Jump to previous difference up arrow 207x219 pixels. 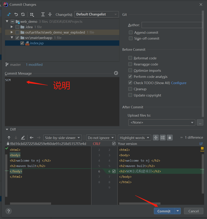(x=9, y=138)
